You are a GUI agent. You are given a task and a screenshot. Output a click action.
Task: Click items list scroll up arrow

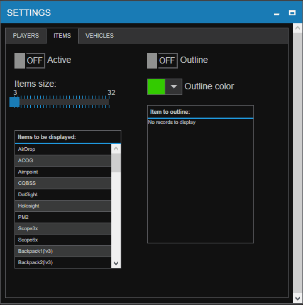pos(116,149)
